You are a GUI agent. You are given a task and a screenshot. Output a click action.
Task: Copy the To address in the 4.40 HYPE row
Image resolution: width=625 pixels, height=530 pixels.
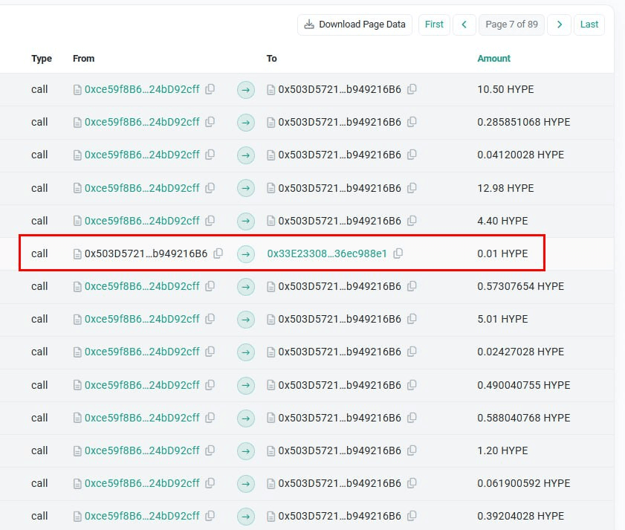412,220
